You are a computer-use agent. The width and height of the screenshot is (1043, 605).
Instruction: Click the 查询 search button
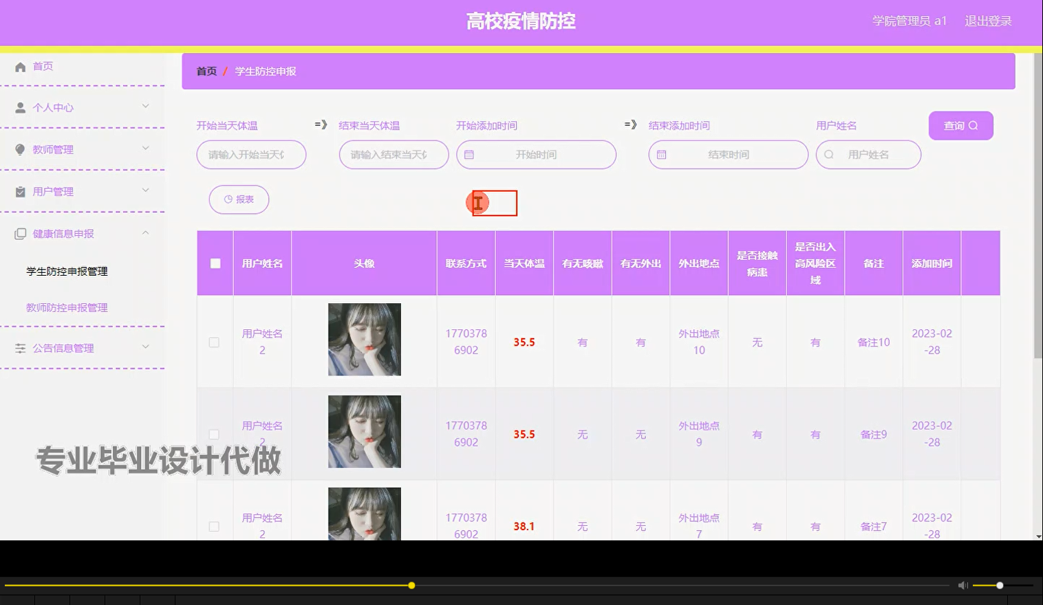click(x=960, y=126)
